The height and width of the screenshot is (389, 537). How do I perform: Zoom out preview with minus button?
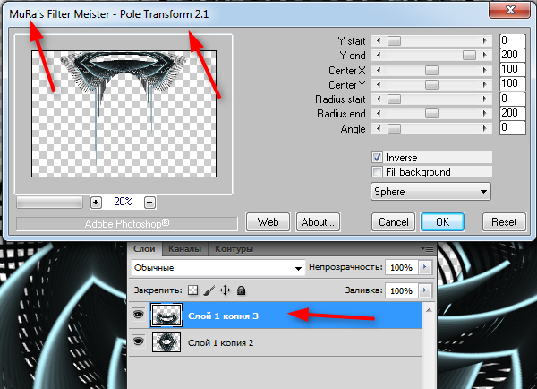149,203
